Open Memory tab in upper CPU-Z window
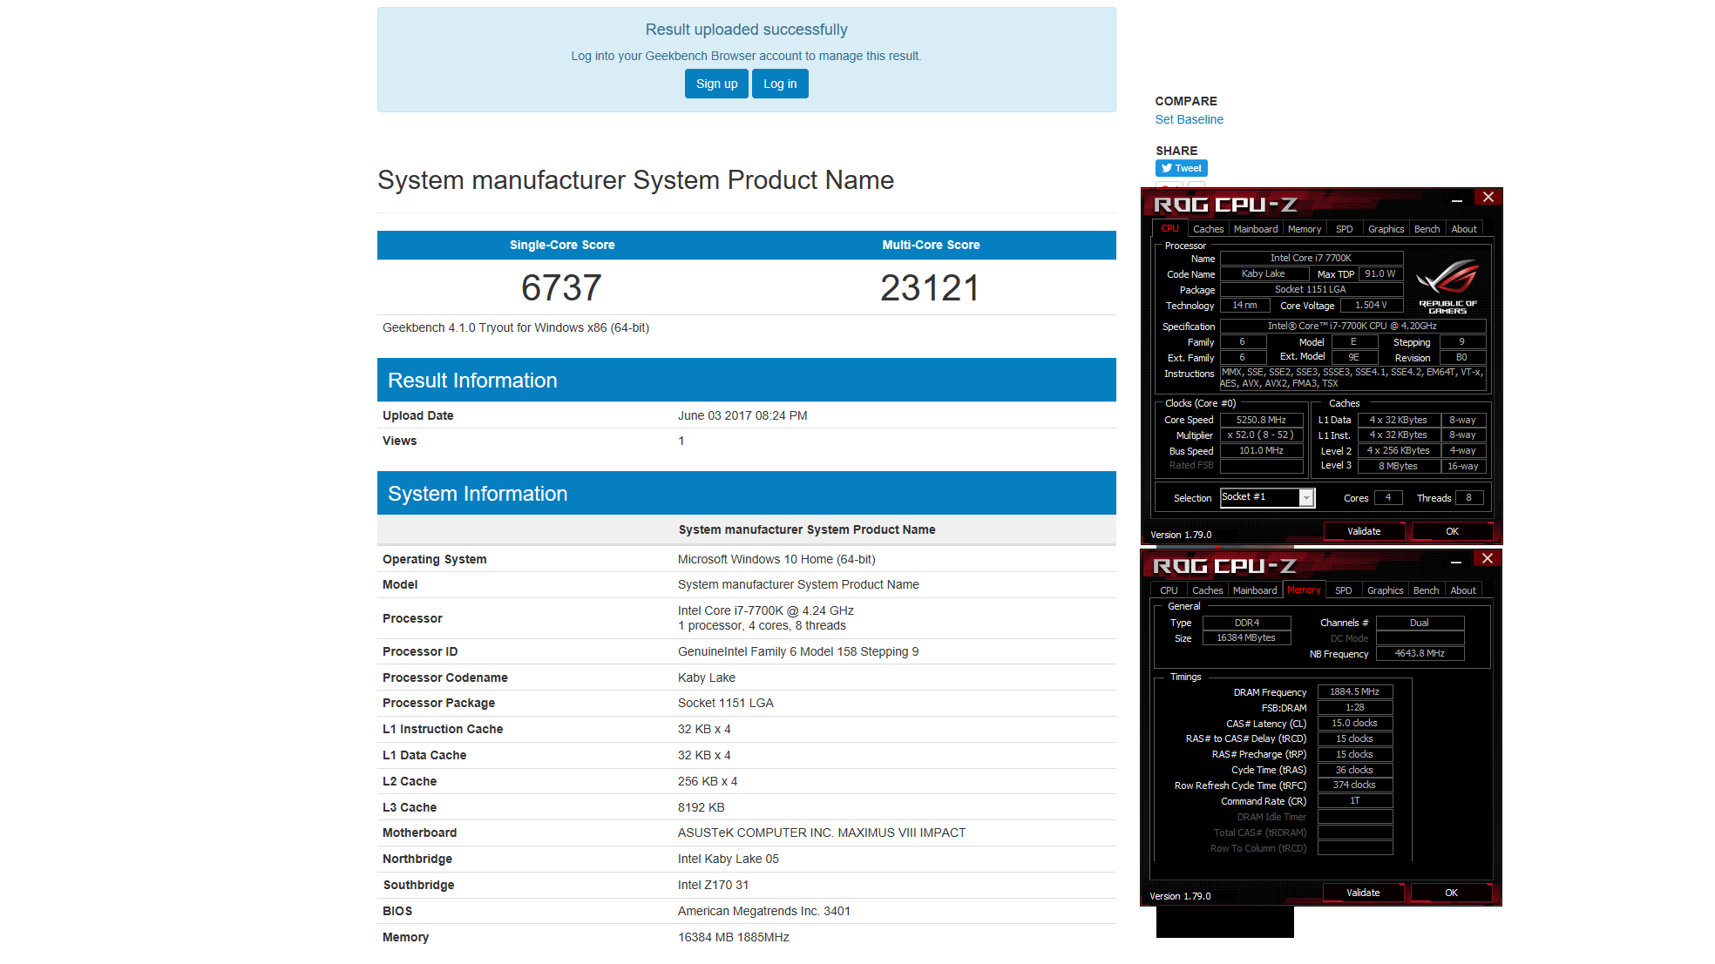The width and height of the screenshot is (1715, 964). click(1305, 229)
